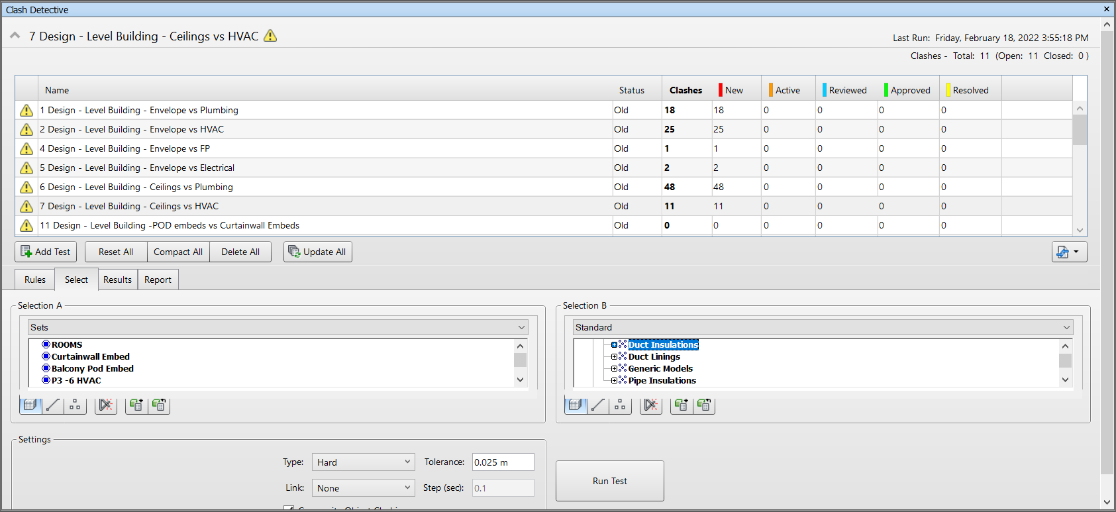Viewport: 1116px width, 512px height.
Task: Open the Sets dropdown in Selection A
Action: [x=278, y=327]
